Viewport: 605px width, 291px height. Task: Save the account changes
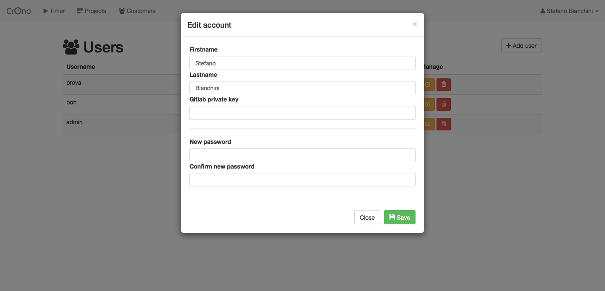point(400,217)
